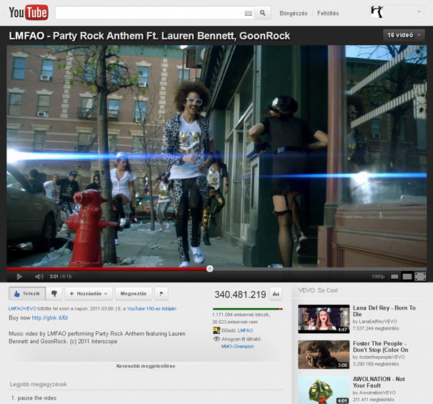Image resolution: width=433 pixels, height=404 pixels.
Task: Open the Feltöltés upload link
Action: pyautogui.click(x=328, y=14)
